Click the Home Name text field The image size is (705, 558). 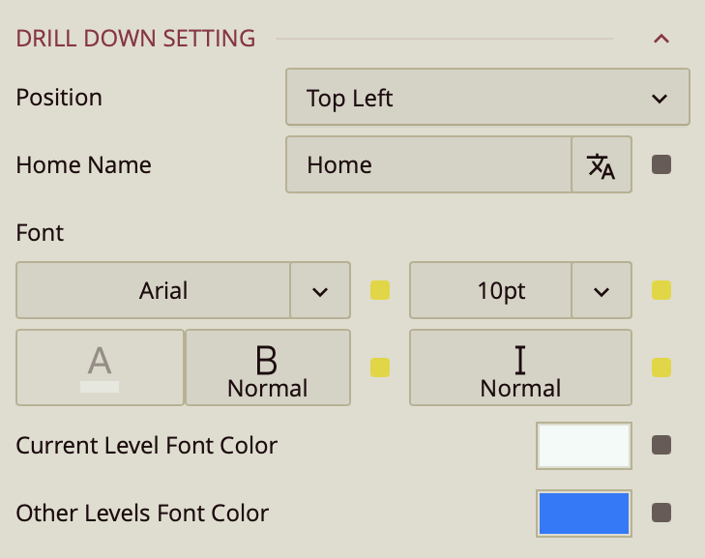point(428,165)
